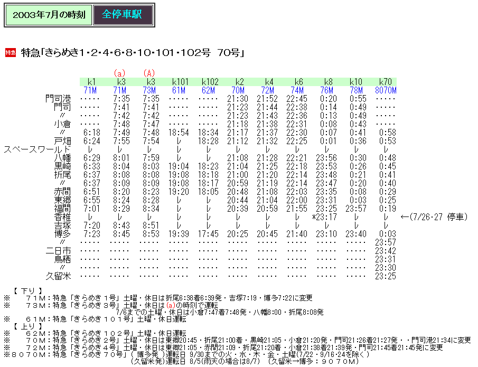Click the red (a) marker label
Viewport: 478px width, 367px height.
tap(119, 73)
